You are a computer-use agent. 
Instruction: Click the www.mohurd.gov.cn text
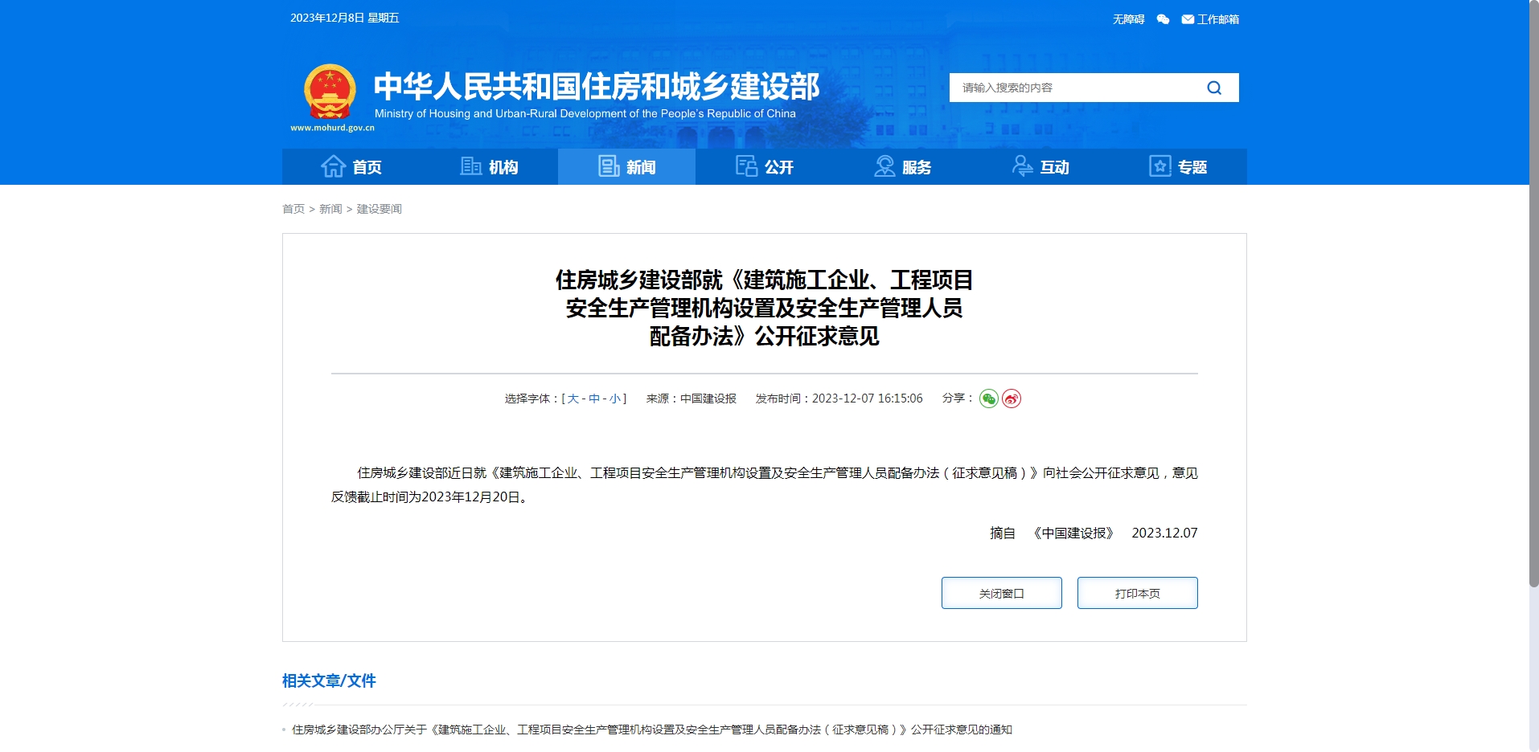332,128
